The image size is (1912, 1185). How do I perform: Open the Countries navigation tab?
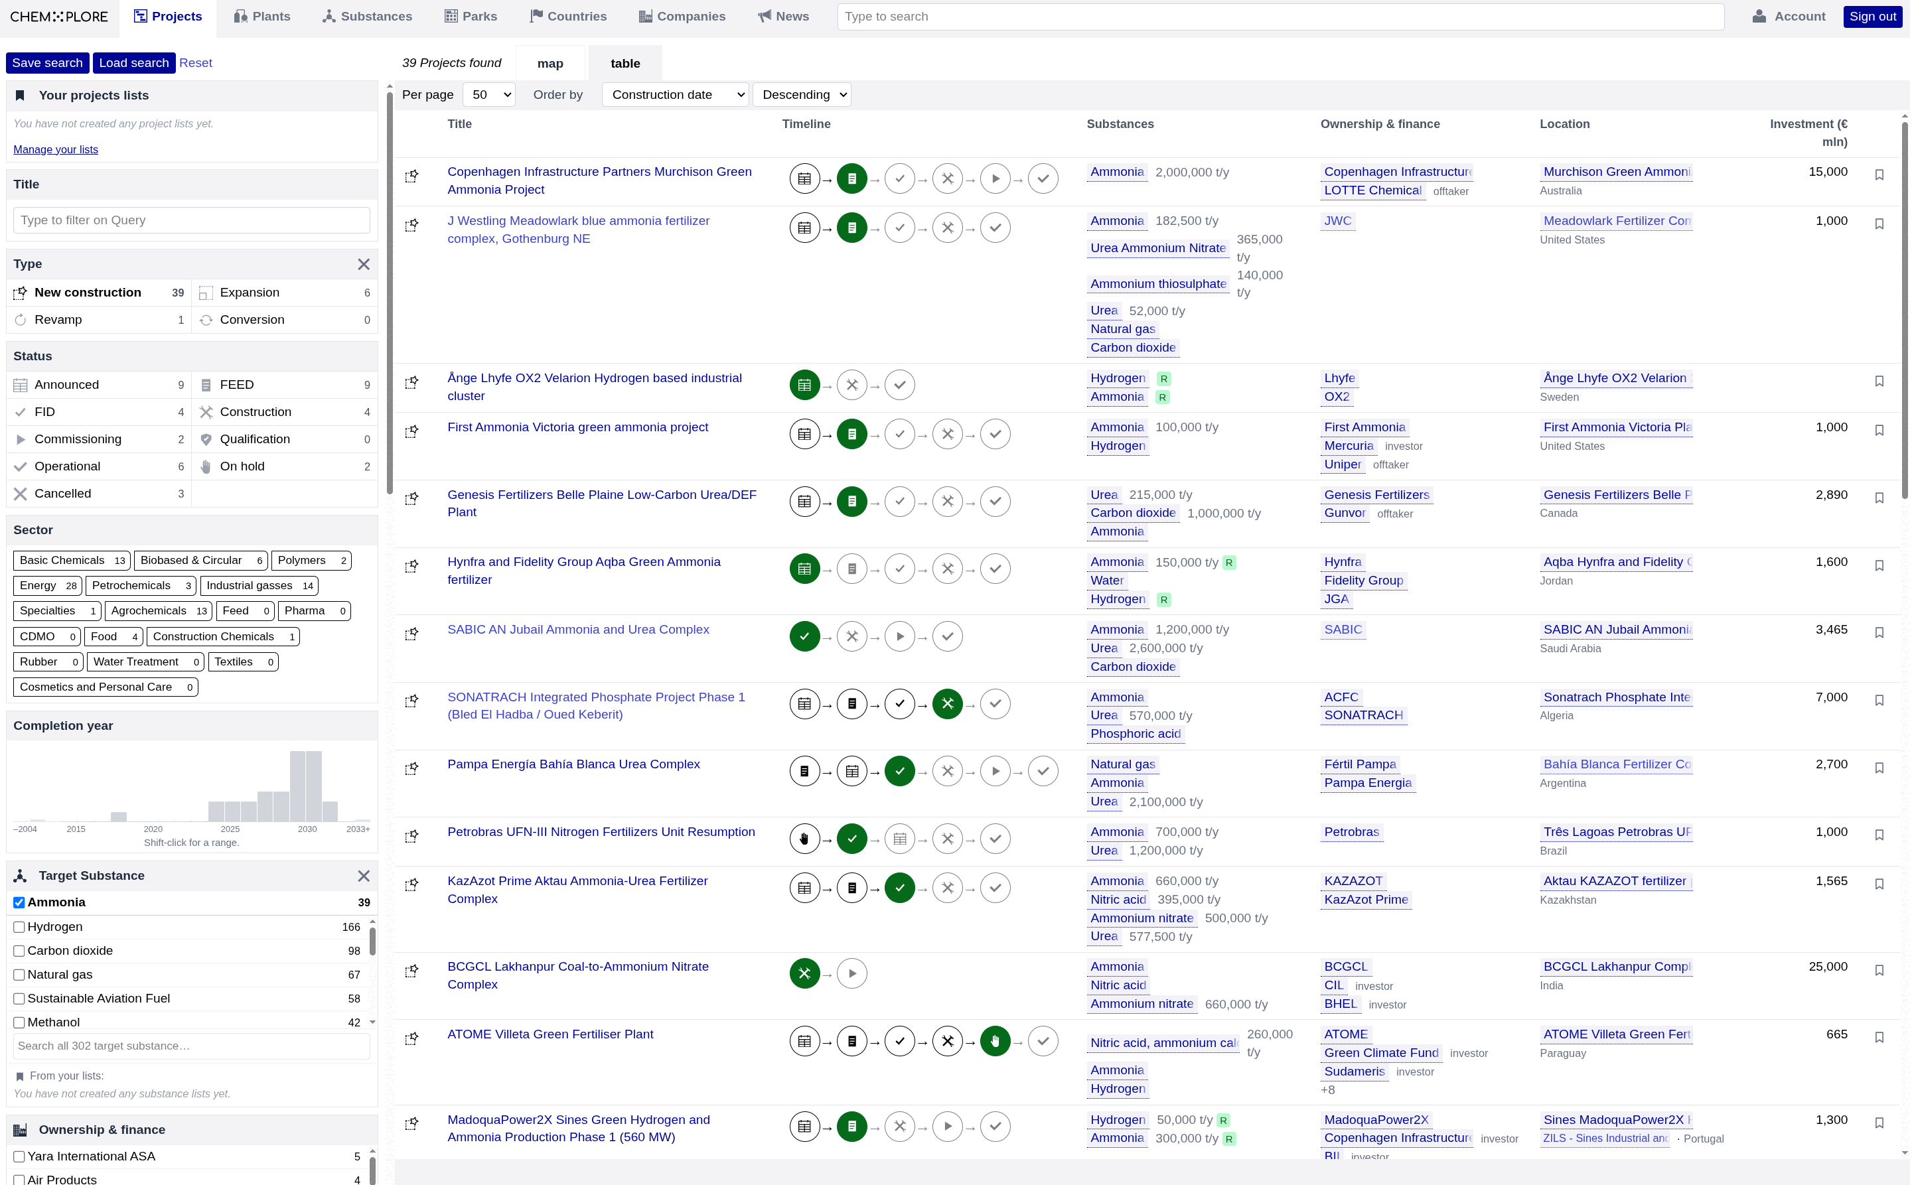point(568,17)
